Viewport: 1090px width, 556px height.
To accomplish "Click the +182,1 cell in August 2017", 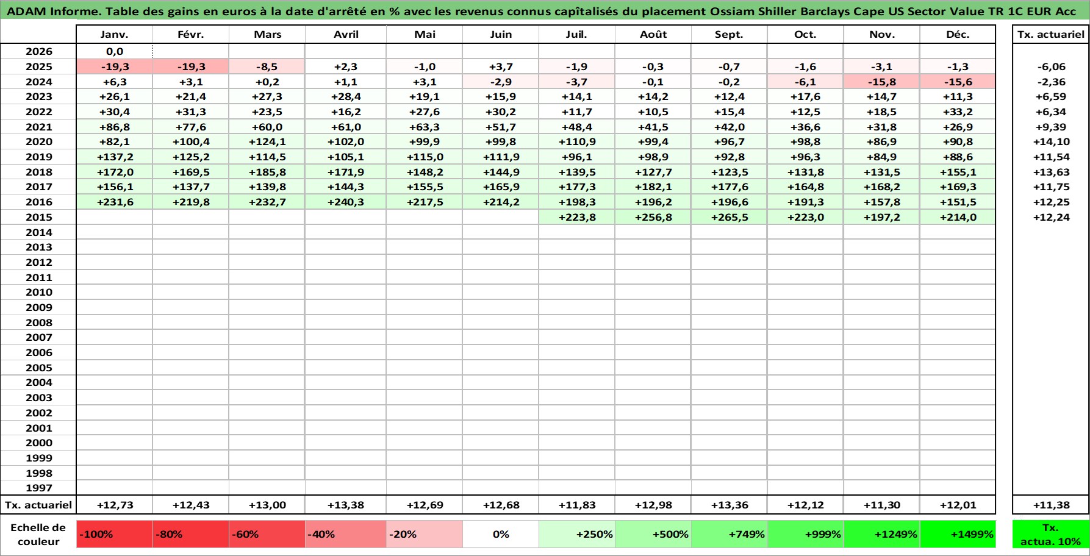I will (653, 187).
